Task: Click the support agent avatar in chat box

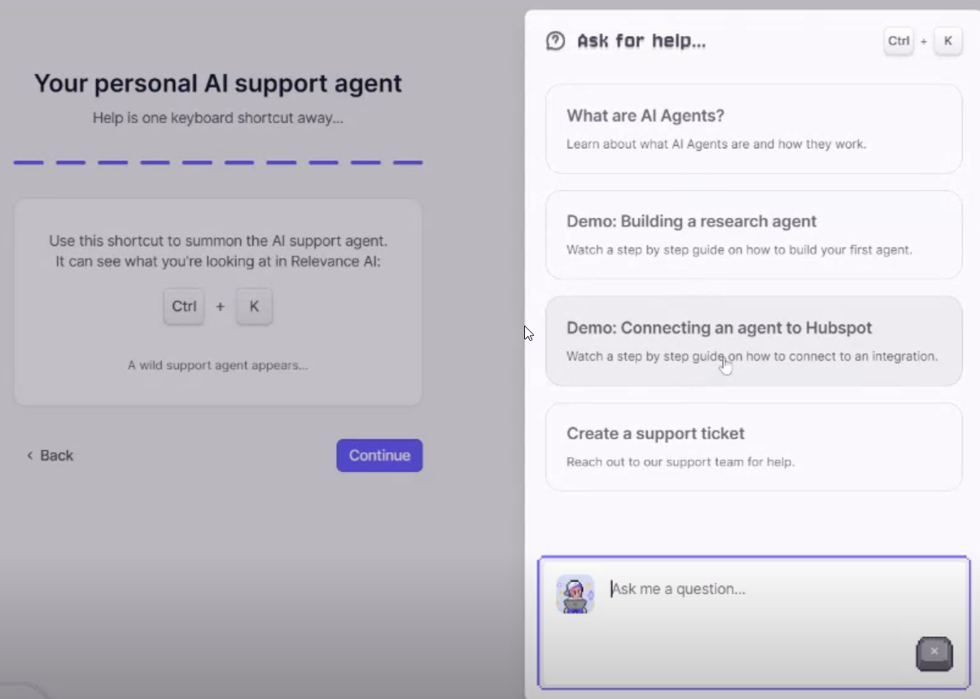Action: [x=576, y=594]
